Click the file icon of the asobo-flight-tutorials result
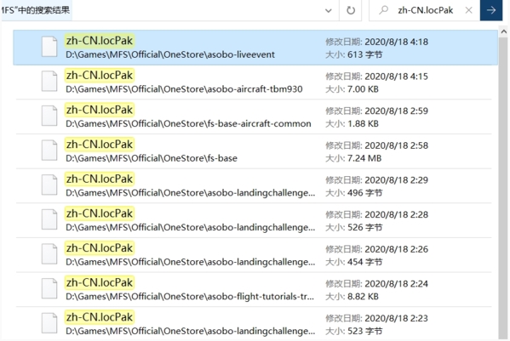Screen dimensions: 510x341 [x=49, y=289]
